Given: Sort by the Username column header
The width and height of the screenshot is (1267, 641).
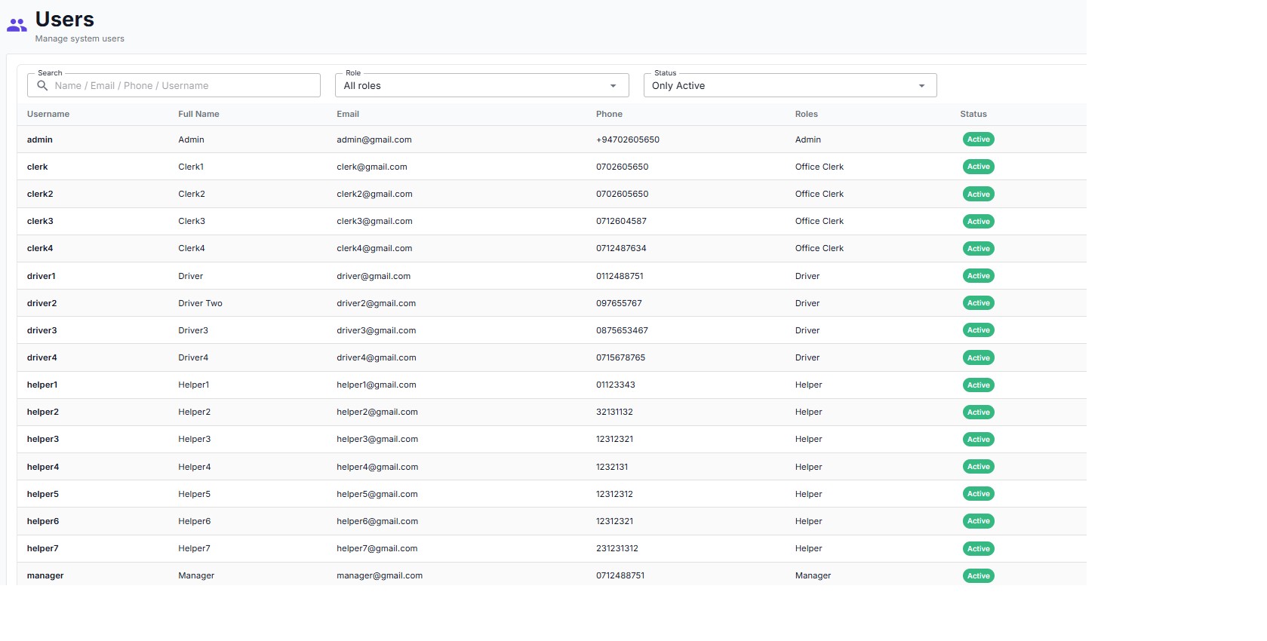Looking at the screenshot, I should [48, 114].
